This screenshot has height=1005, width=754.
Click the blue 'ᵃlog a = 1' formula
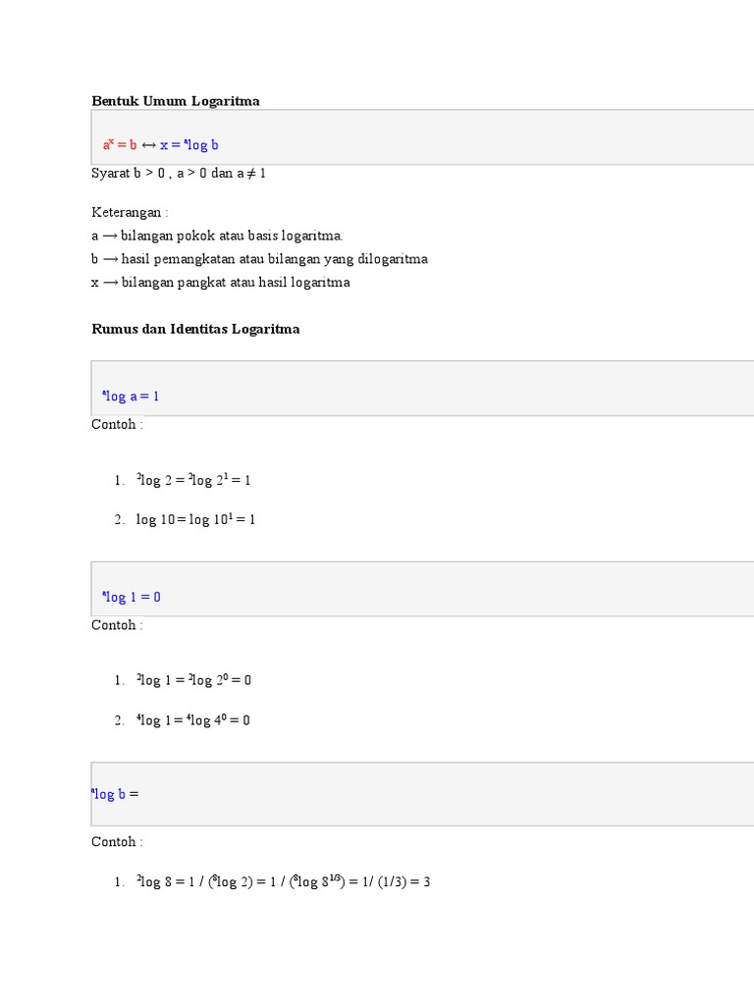pyautogui.click(x=131, y=397)
